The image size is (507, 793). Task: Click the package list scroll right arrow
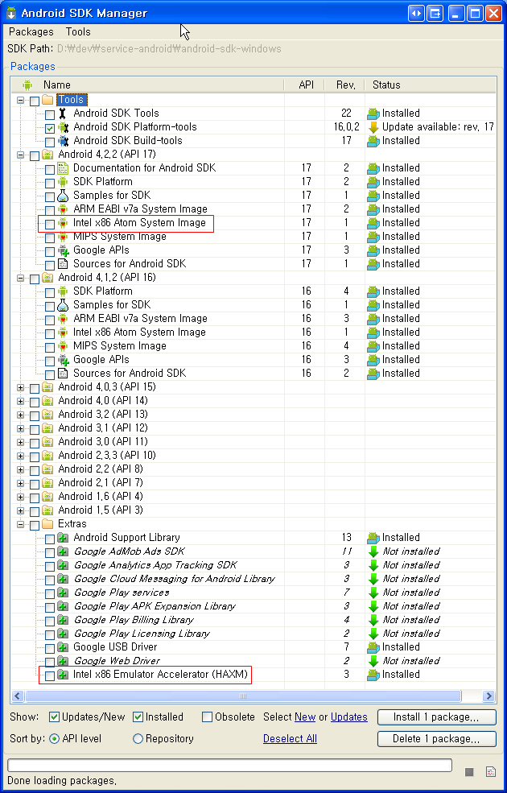(488, 696)
